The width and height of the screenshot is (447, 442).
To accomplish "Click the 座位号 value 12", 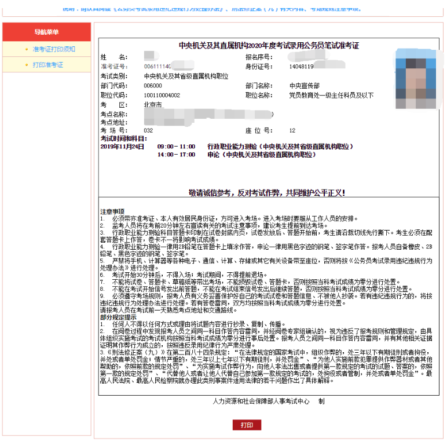I will pyautogui.click(x=292, y=131).
